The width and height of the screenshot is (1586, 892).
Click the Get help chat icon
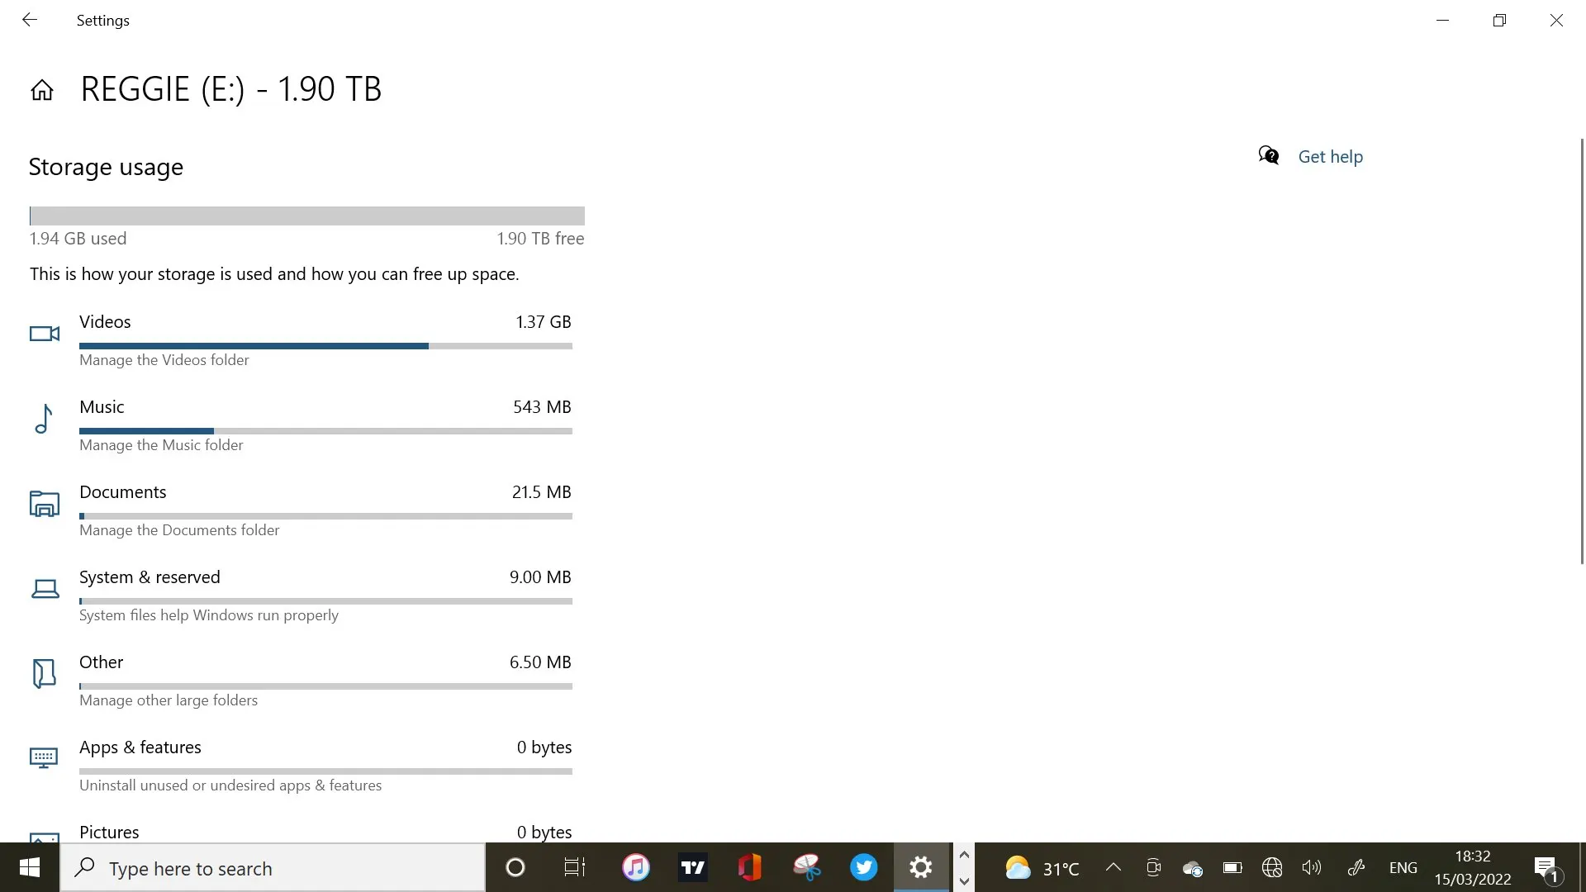(1269, 156)
